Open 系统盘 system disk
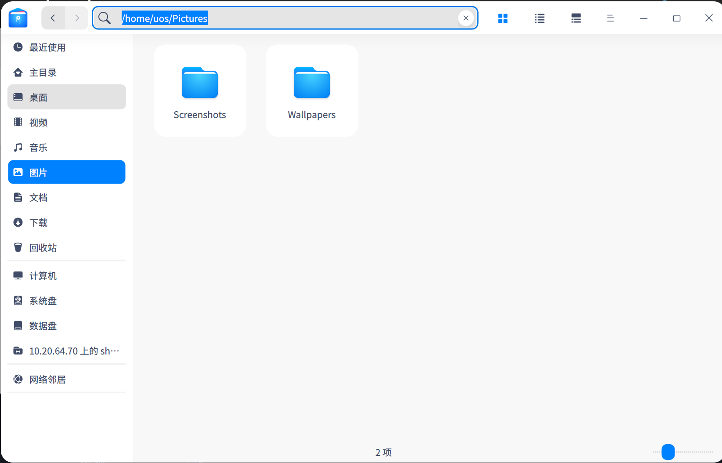The image size is (722, 463). coord(67,300)
